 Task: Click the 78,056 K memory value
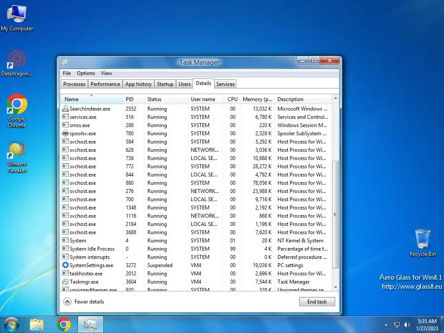(x=262, y=183)
